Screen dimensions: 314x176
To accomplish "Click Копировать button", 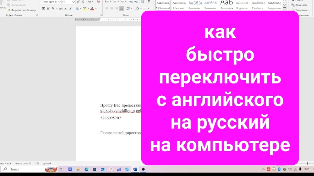I will [x=17, y=5].
